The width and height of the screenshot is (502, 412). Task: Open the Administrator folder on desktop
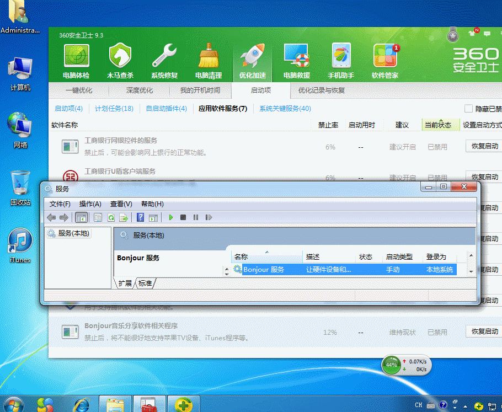[20, 17]
